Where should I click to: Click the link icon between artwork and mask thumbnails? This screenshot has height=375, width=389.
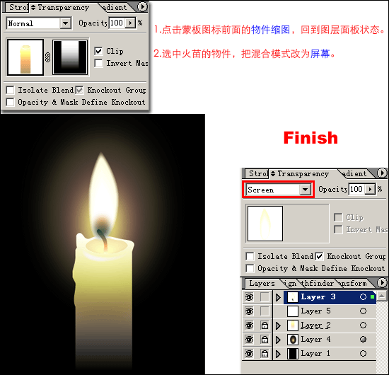[x=48, y=57]
